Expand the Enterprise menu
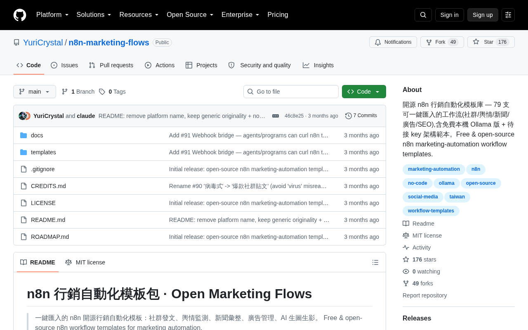Image resolution: width=528 pixels, height=330 pixels. [x=240, y=15]
